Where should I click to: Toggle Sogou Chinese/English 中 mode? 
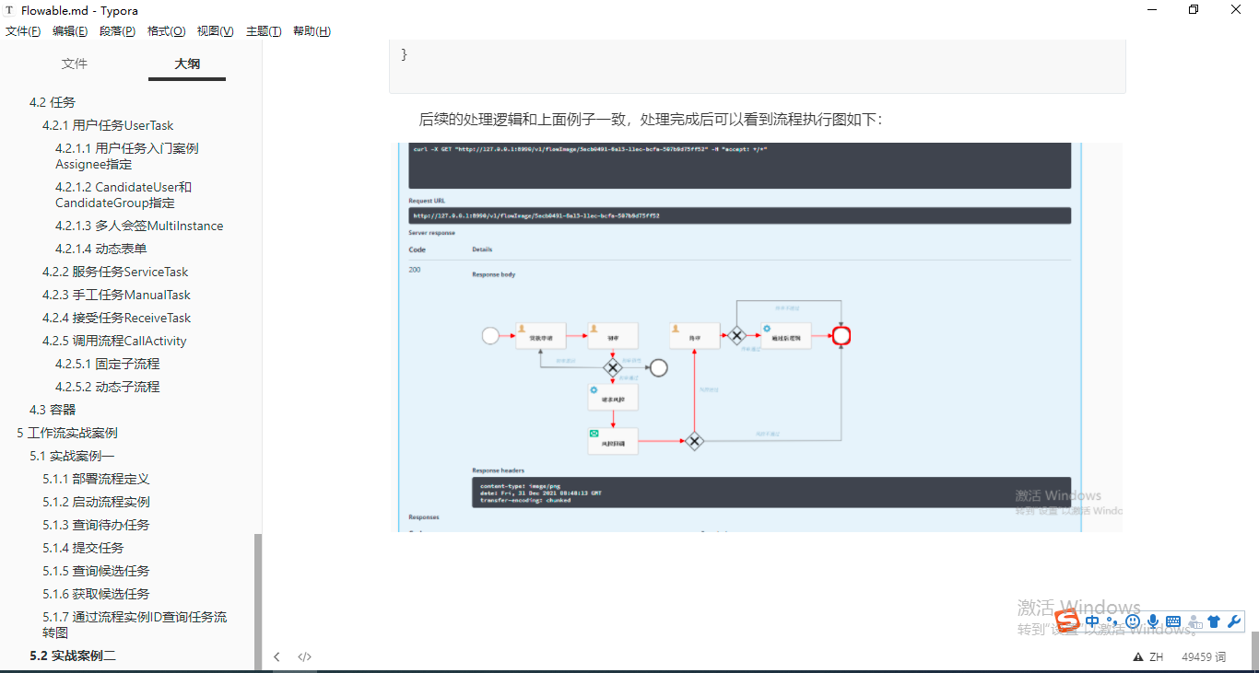tap(1092, 621)
